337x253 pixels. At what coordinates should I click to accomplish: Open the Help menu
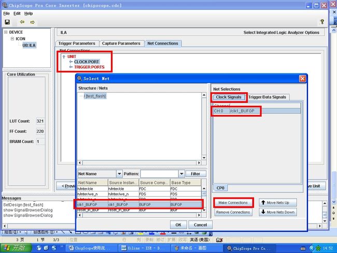(x=29, y=13)
